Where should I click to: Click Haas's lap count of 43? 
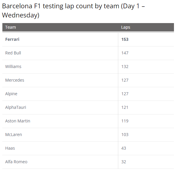click(x=124, y=148)
